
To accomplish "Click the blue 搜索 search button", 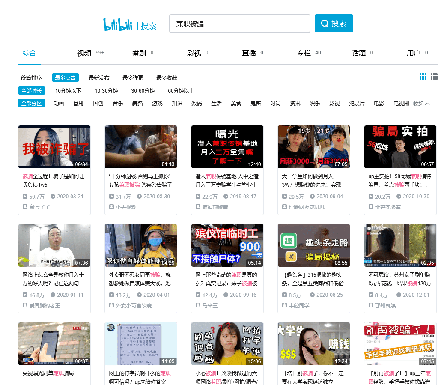I will (334, 23).
